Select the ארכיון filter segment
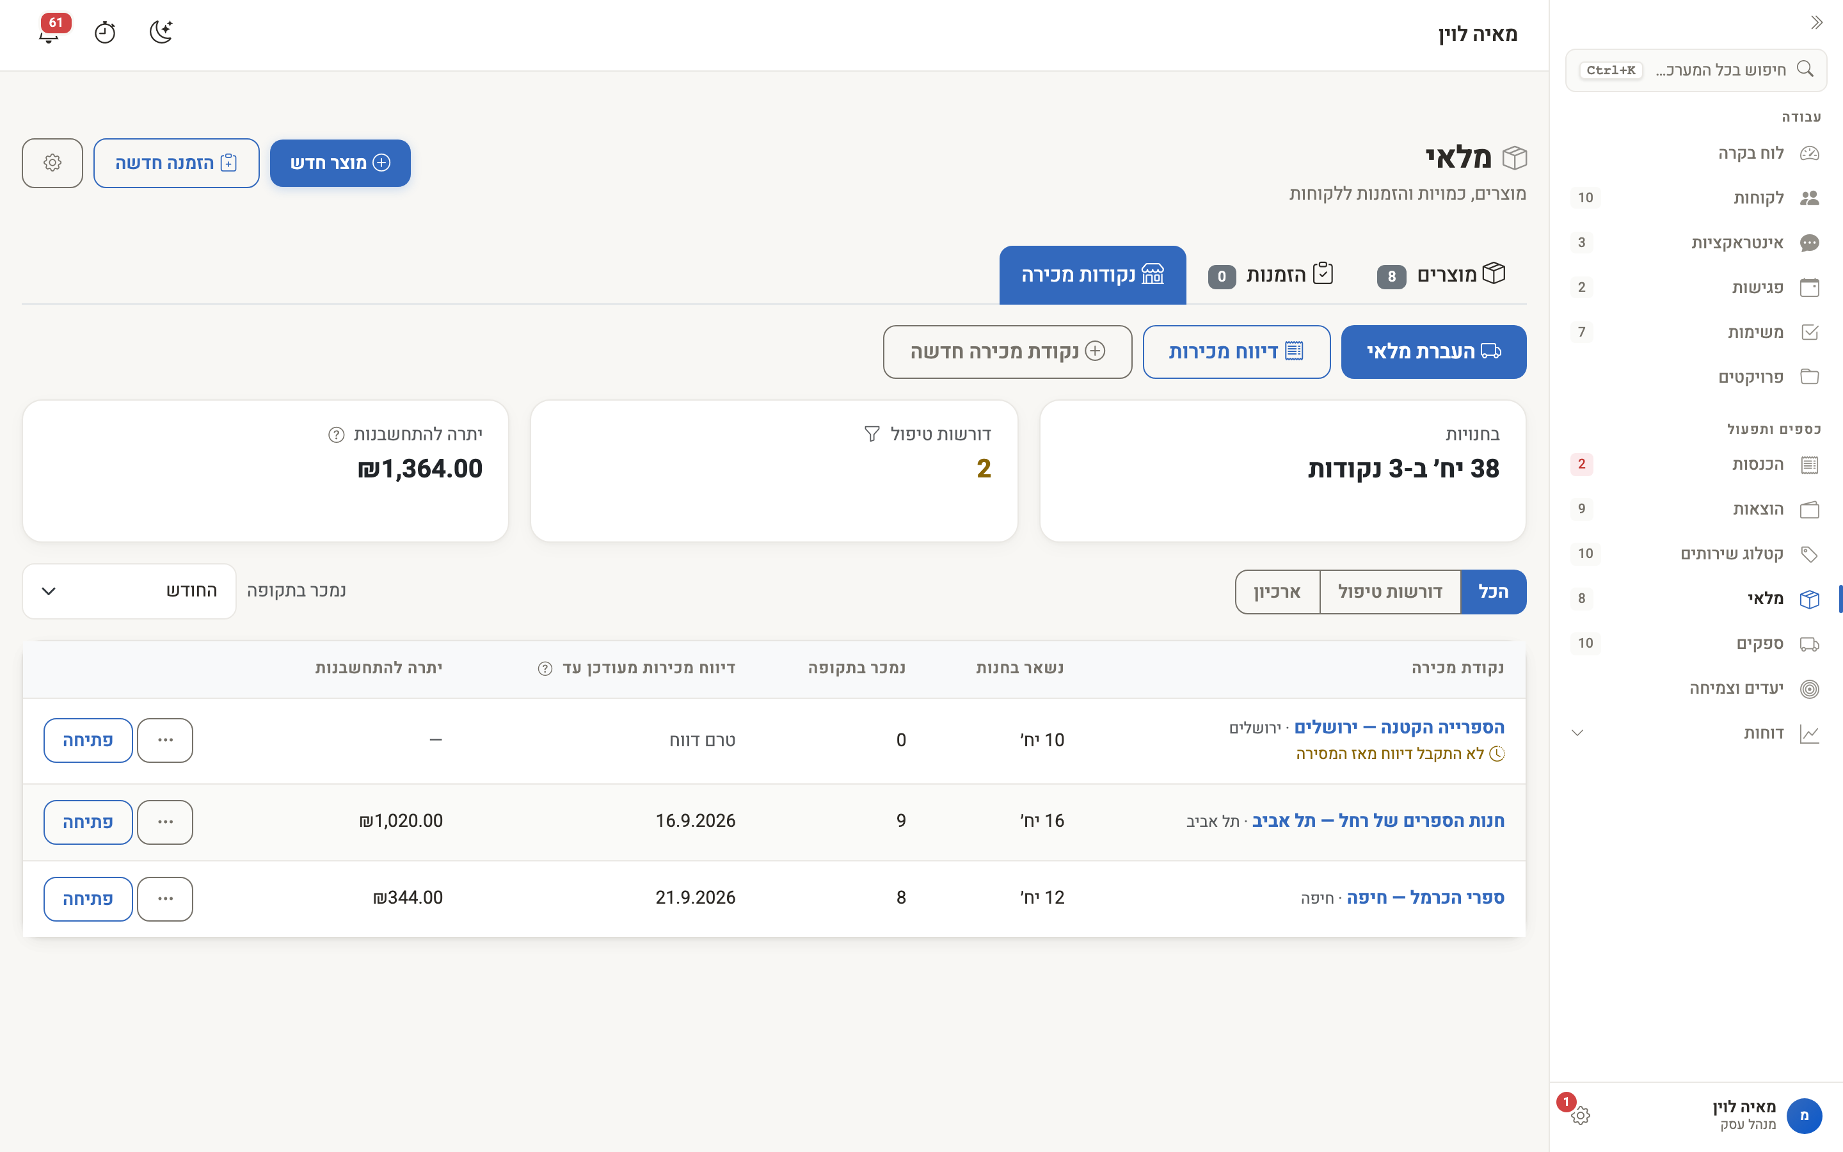The width and height of the screenshot is (1843, 1152). (x=1277, y=592)
